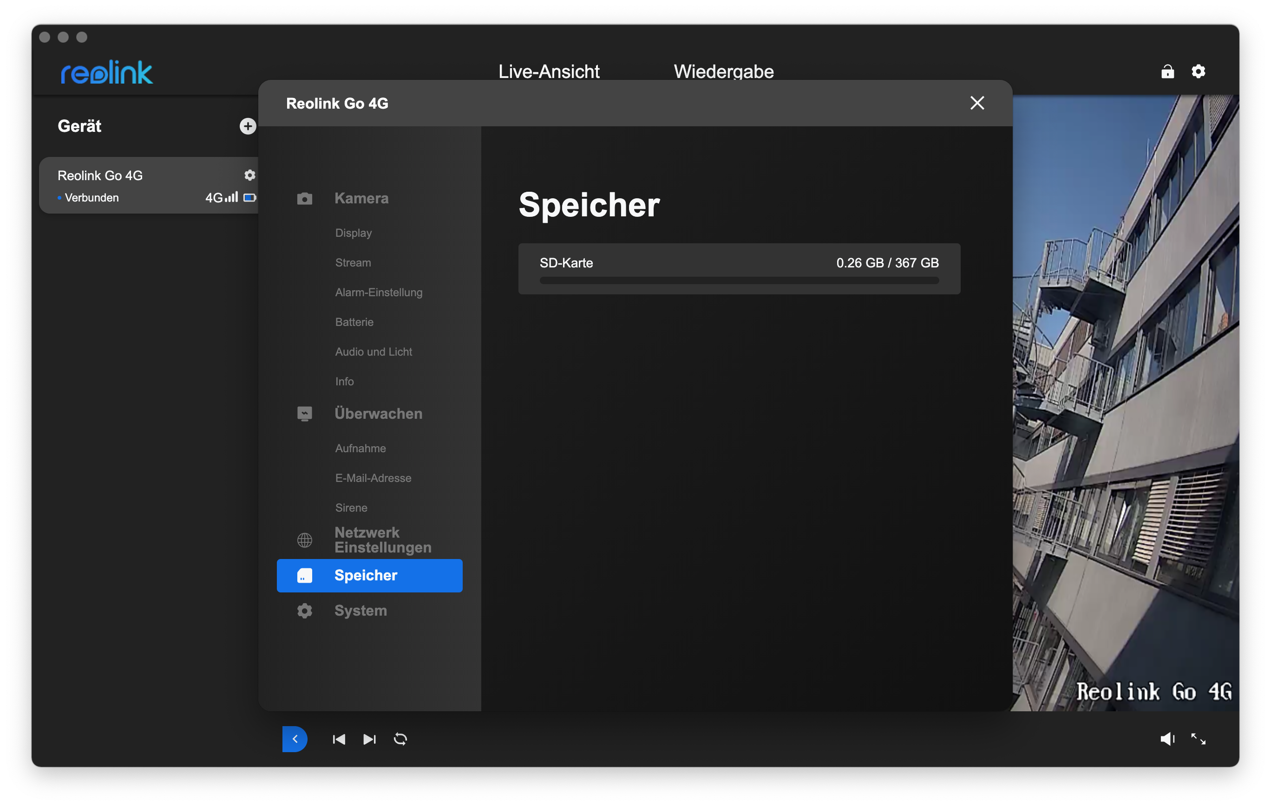
Task: Collapse sidebar with blue chevron button
Action: pos(295,739)
